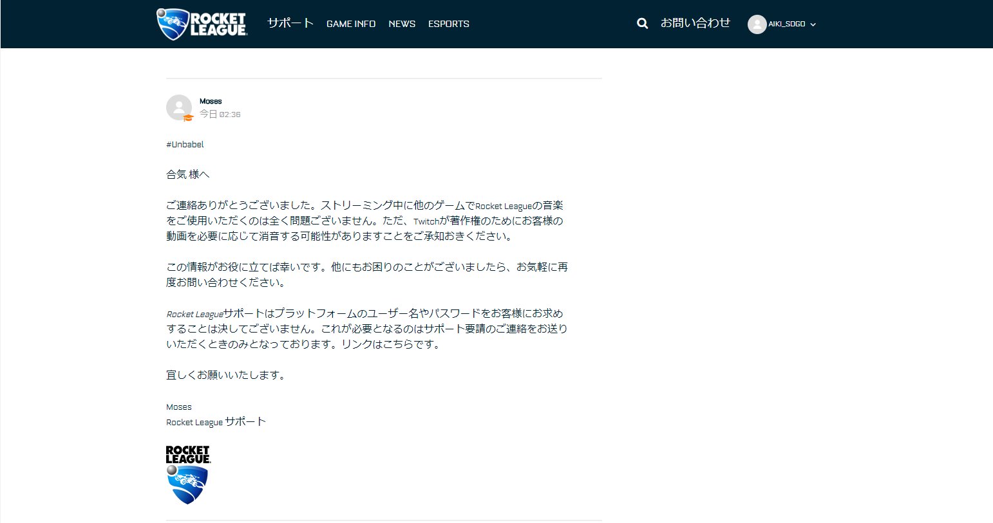Viewport: 993px width, 523px height.
Task: Click the Moses signature name text
Action: pos(179,407)
